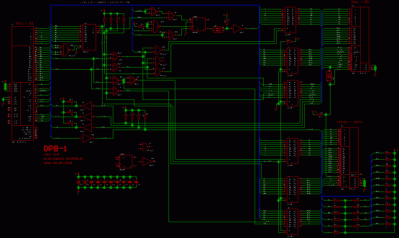Select the 4-input NAND gate near klic C6
Image resolution: width=399 pixels, height=238 pixels.
[66, 50]
